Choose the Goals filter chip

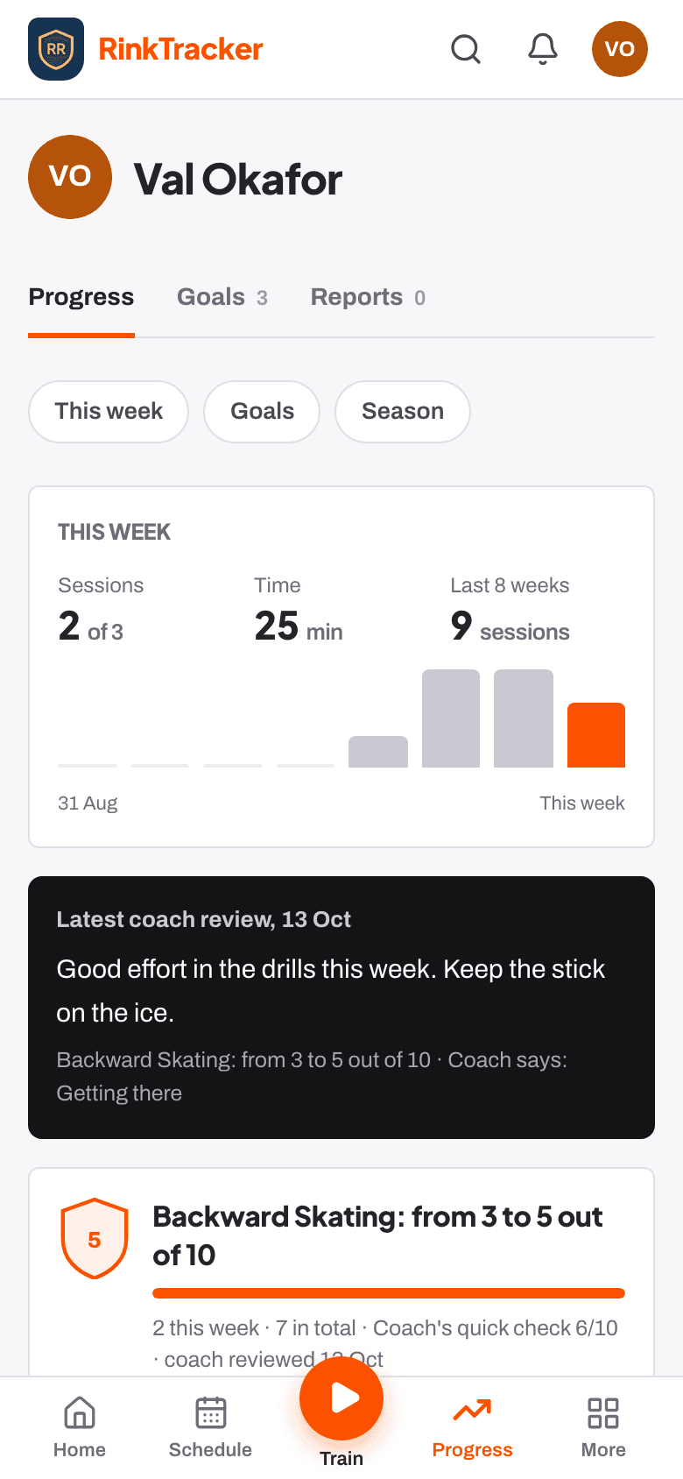[262, 411]
